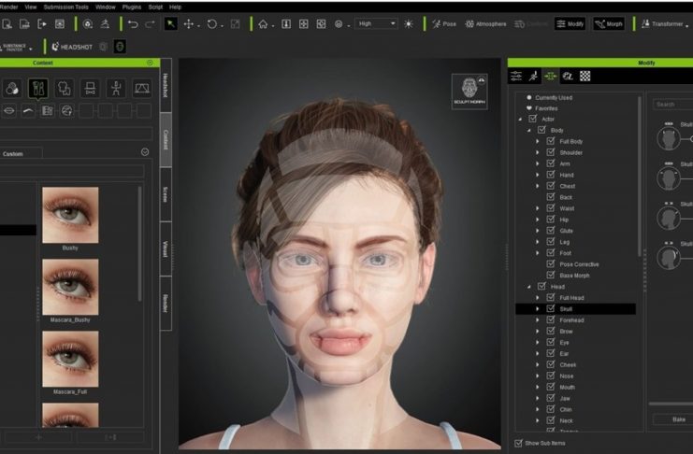Choose the Move gizmo tool

(189, 24)
